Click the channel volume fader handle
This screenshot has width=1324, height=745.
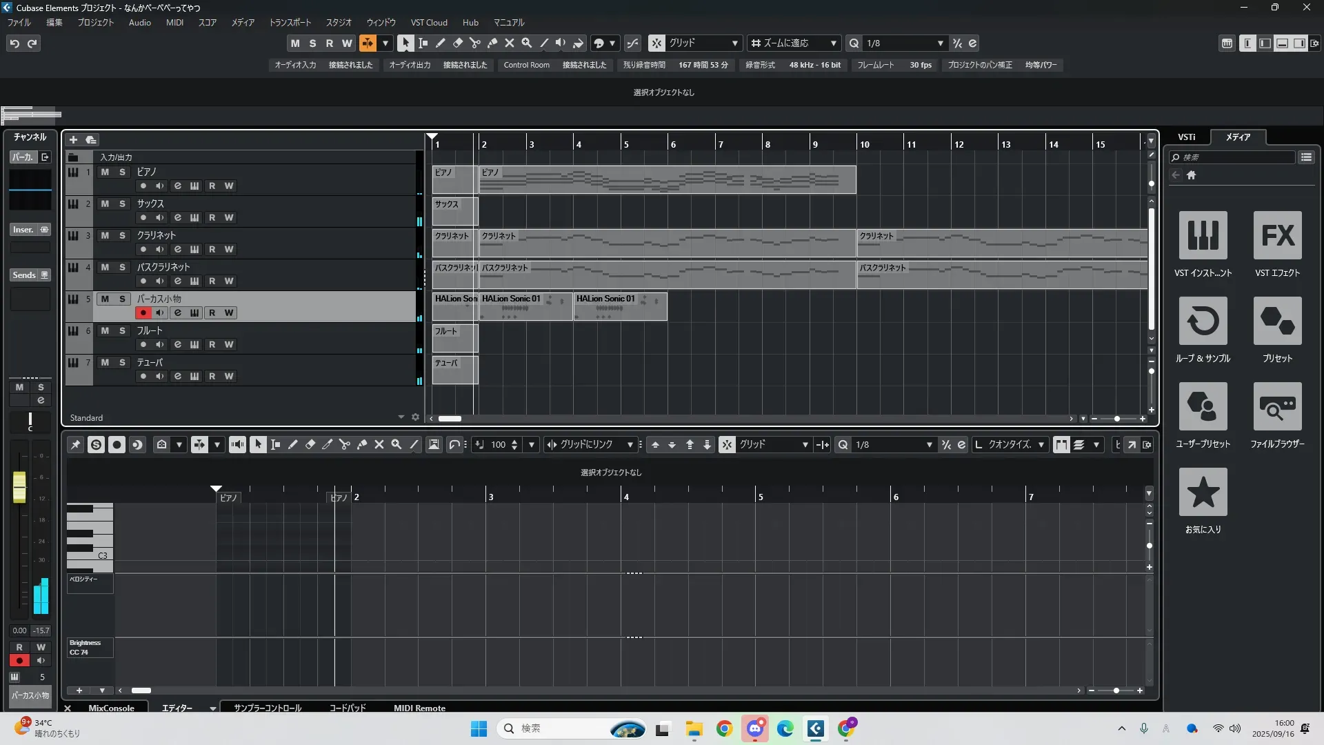19,487
